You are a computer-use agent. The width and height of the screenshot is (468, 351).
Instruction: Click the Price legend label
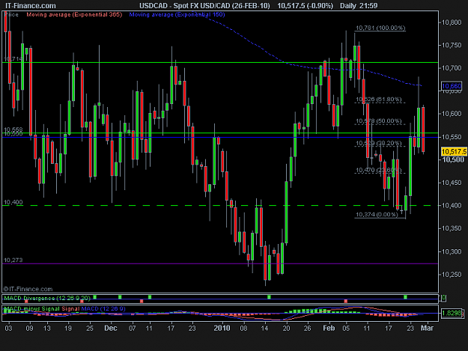[x=11, y=14]
